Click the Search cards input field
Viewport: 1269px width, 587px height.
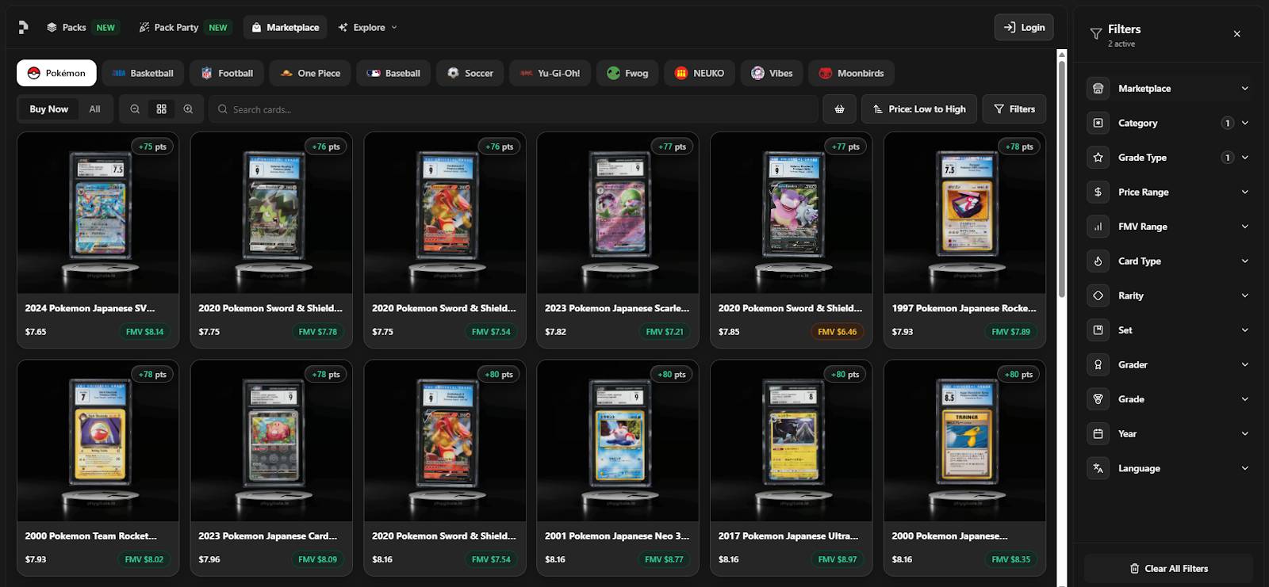click(516, 109)
